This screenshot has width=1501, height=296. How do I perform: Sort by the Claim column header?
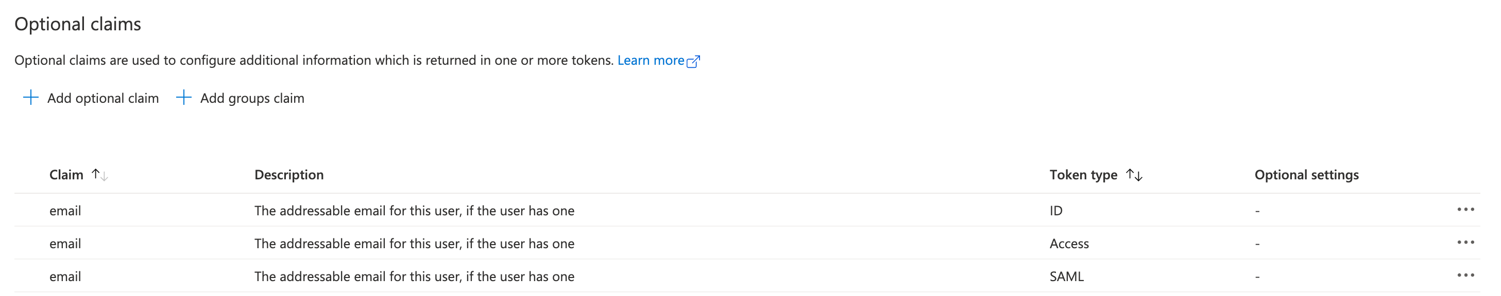(66, 174)
